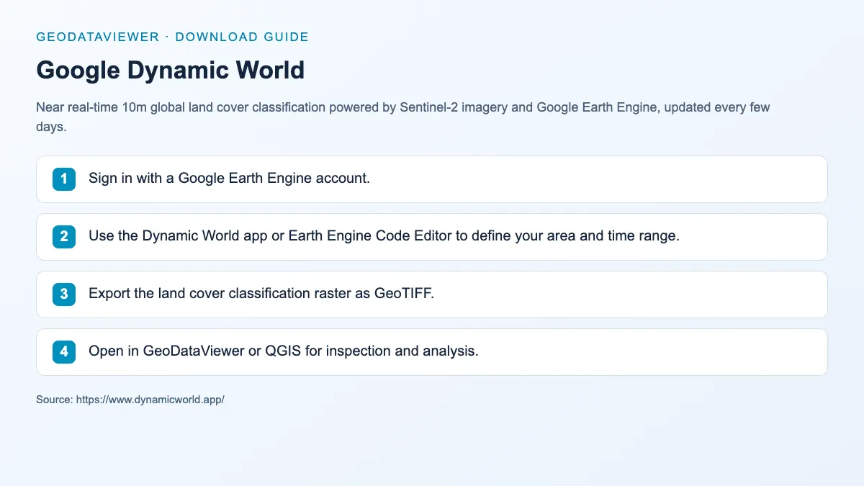Click 'GEODATAVIEWER · DOWNLOAD GUIDE' label
This screenshot has width=864, height=486.
[x=173, y=37]
